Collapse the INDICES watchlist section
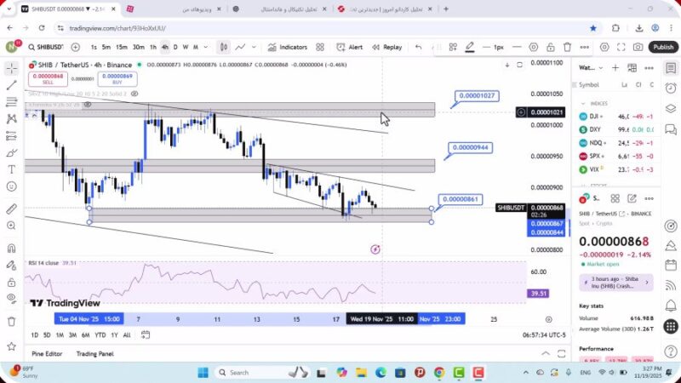The width and height of the screenshot is (681, 383). [583, 103]
